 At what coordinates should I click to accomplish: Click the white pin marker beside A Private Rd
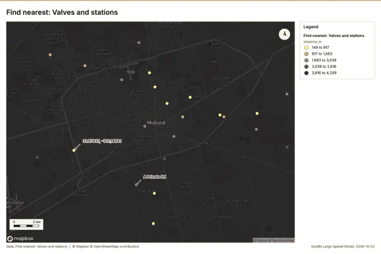click(136, 185)
